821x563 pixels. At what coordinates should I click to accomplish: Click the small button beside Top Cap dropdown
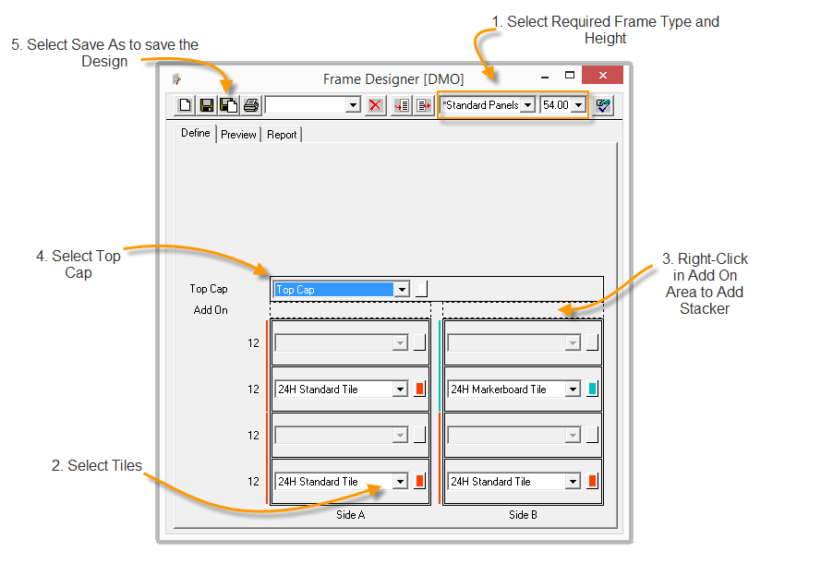(421, 289)
